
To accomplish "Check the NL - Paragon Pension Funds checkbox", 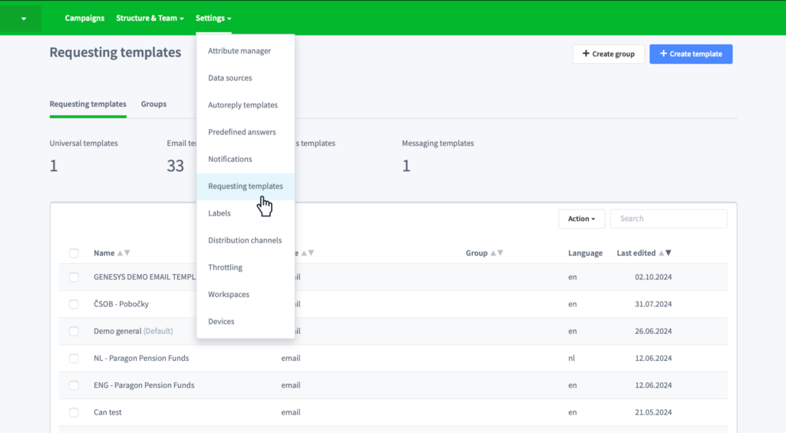I will 74,359.
